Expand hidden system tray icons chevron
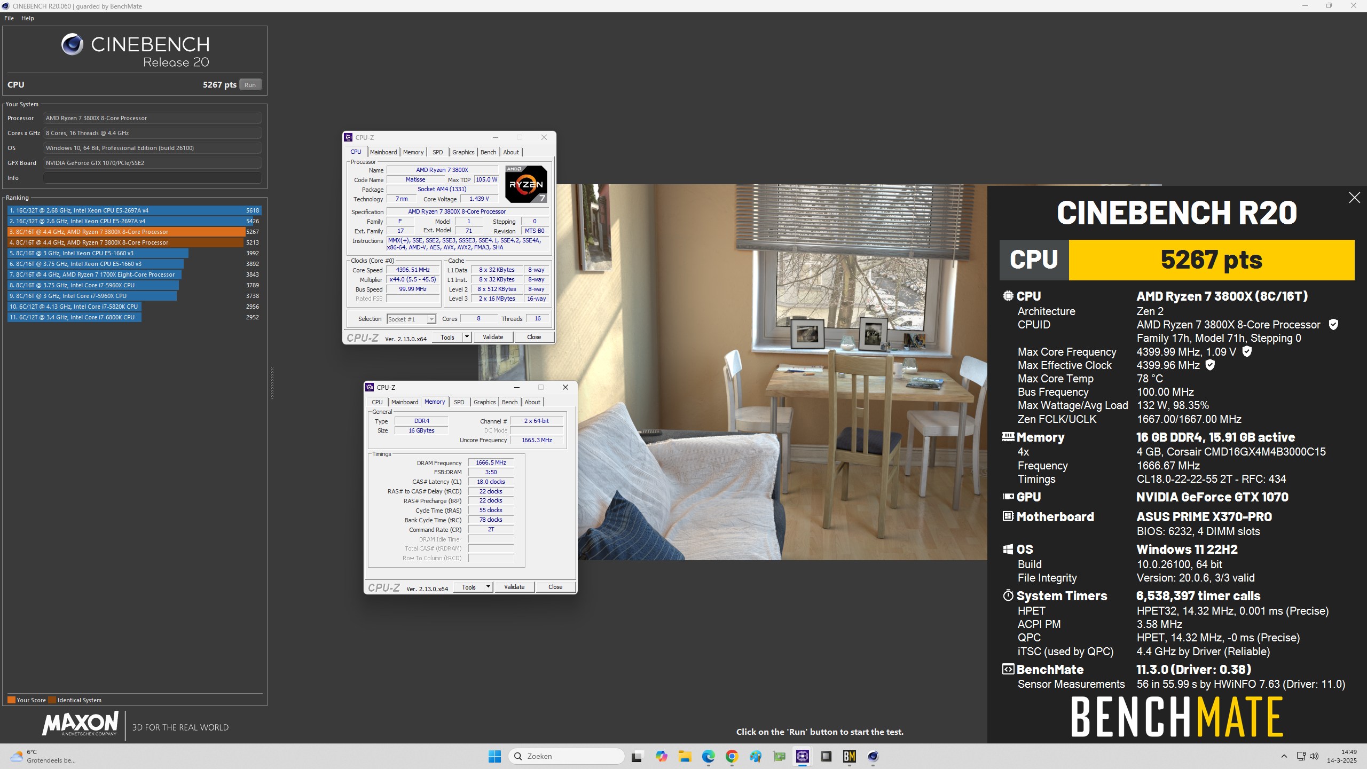This screenshot has width=1367, height=769. 1284,756
